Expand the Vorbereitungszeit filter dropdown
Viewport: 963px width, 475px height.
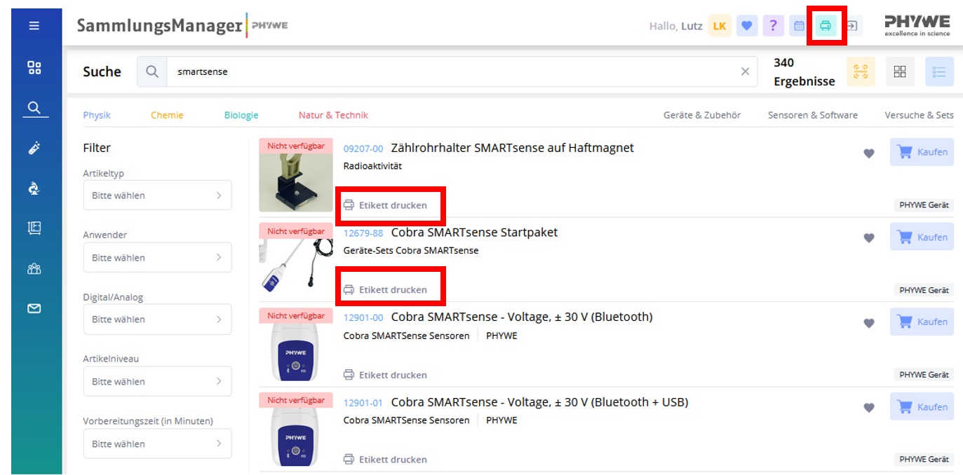click(157, 443)
